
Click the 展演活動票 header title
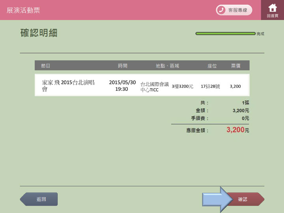[23, 10]
